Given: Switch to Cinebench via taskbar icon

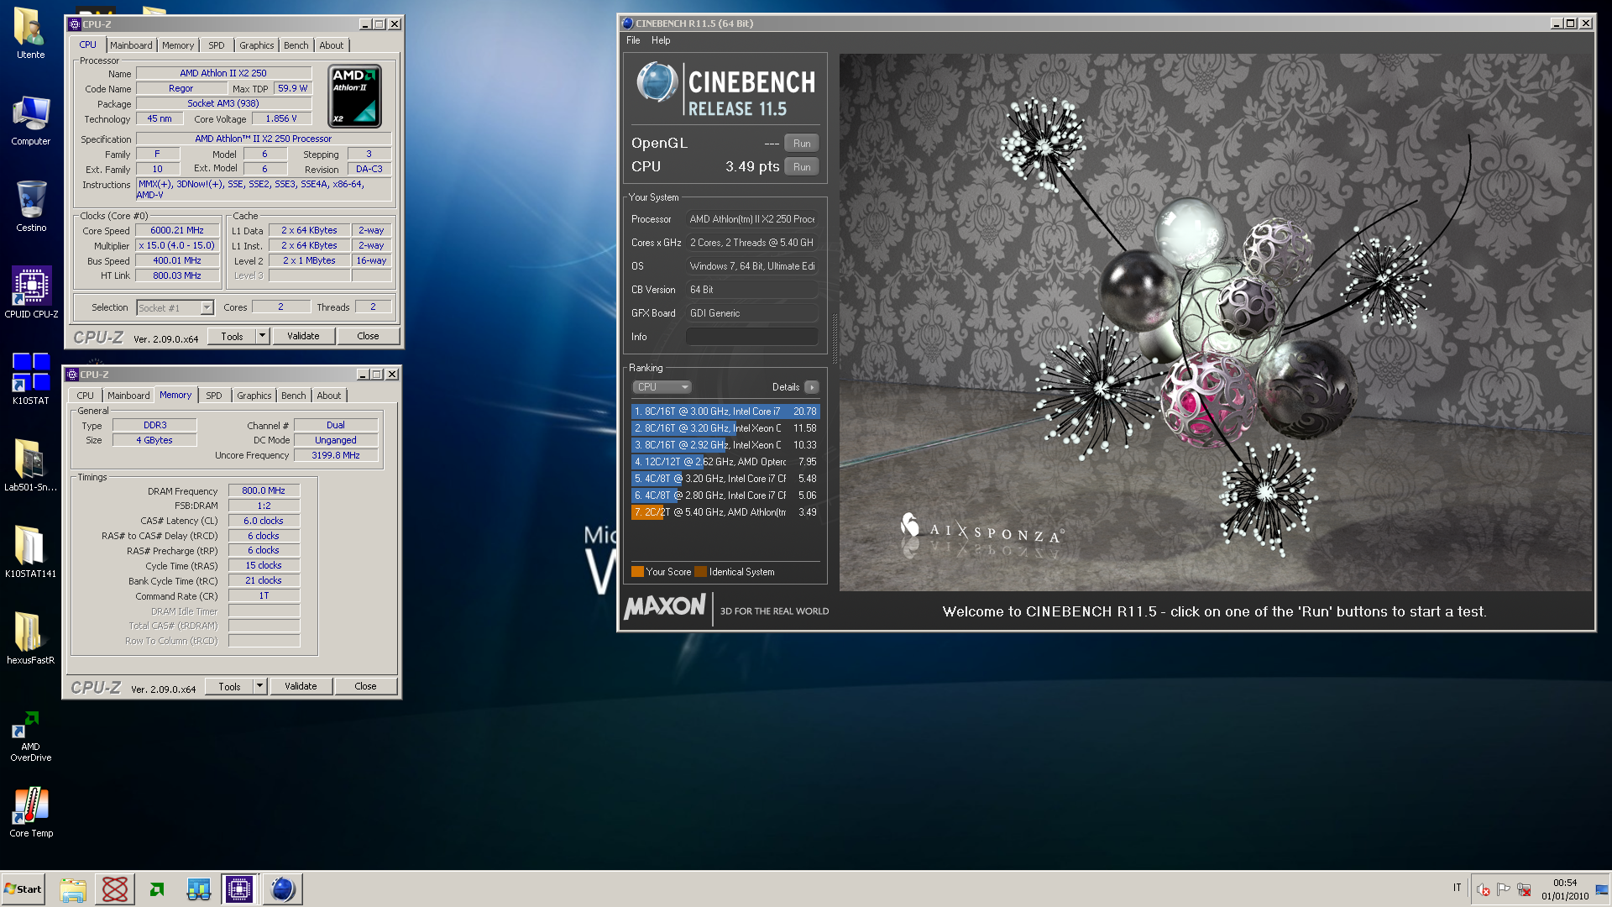Looking at the screenshot, I should [x=282, y=889].
